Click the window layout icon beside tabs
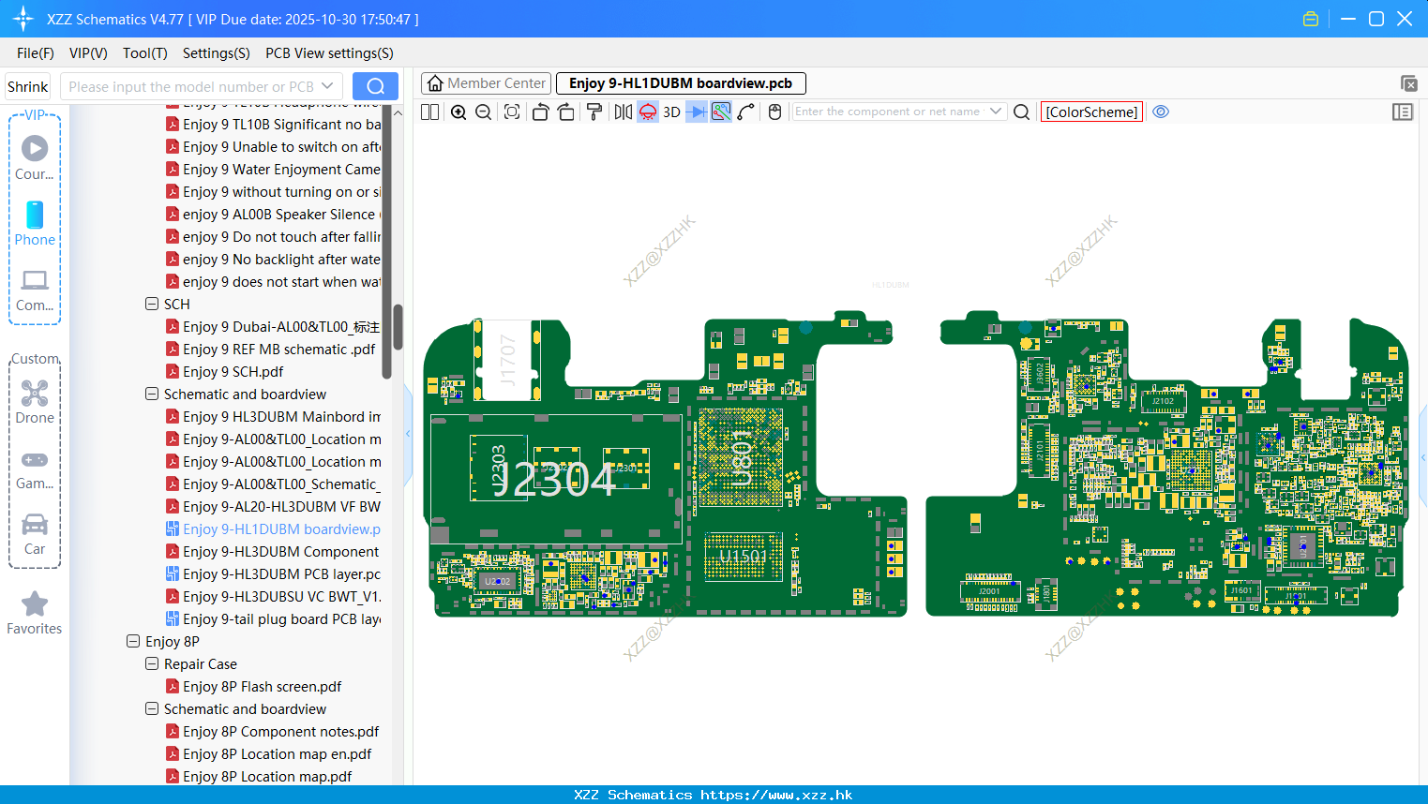This screenshot has width=1428, height=804. (1408, 83)
